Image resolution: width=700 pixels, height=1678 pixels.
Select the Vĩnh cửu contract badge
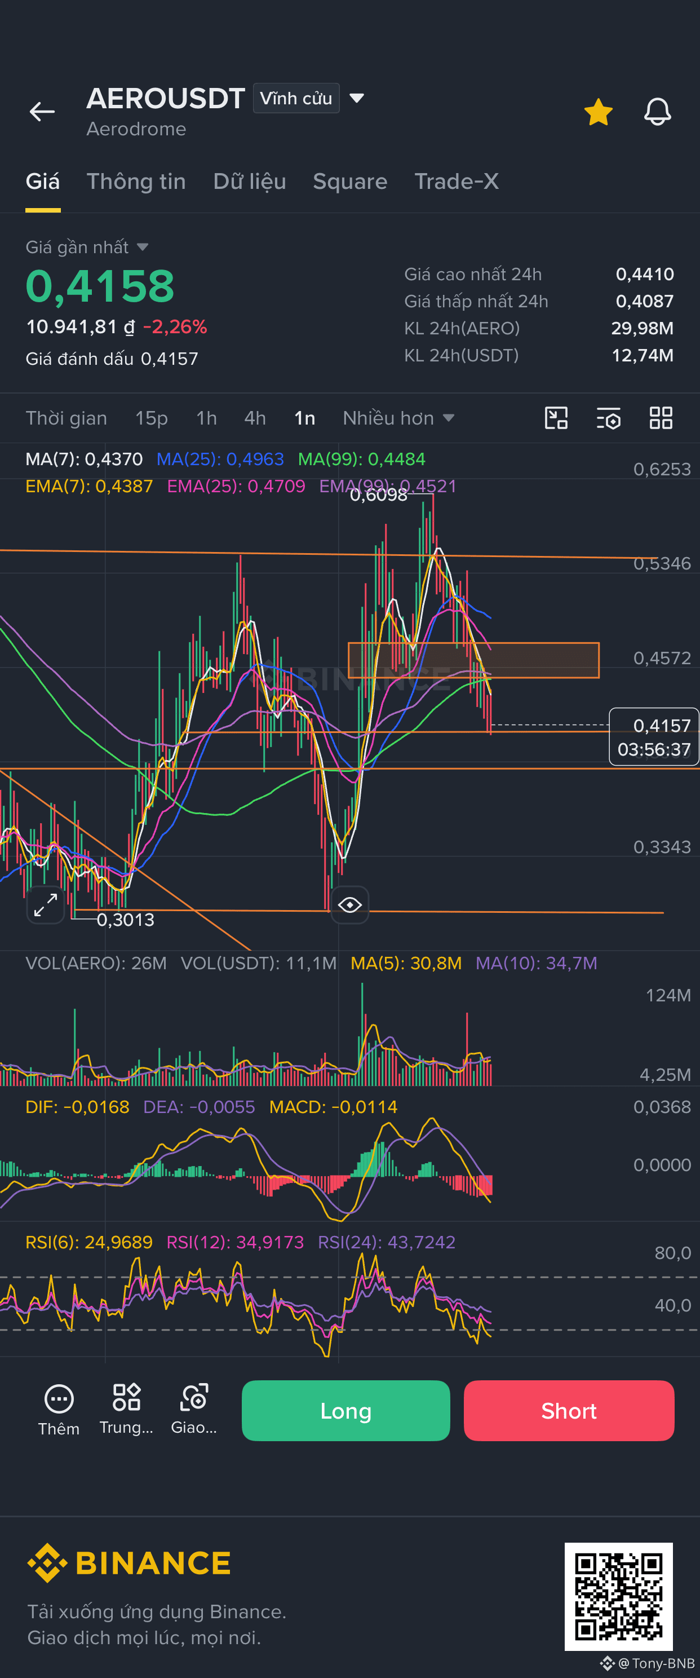click(296, 98)
